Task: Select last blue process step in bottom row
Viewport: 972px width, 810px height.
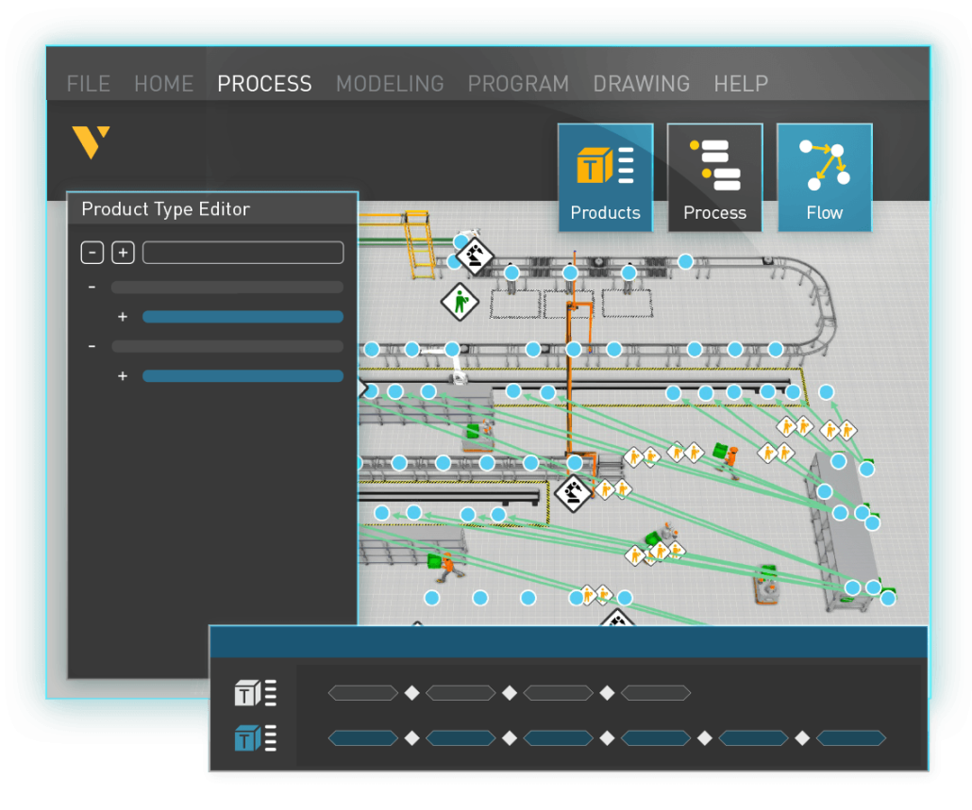Action: pos(850,738)
